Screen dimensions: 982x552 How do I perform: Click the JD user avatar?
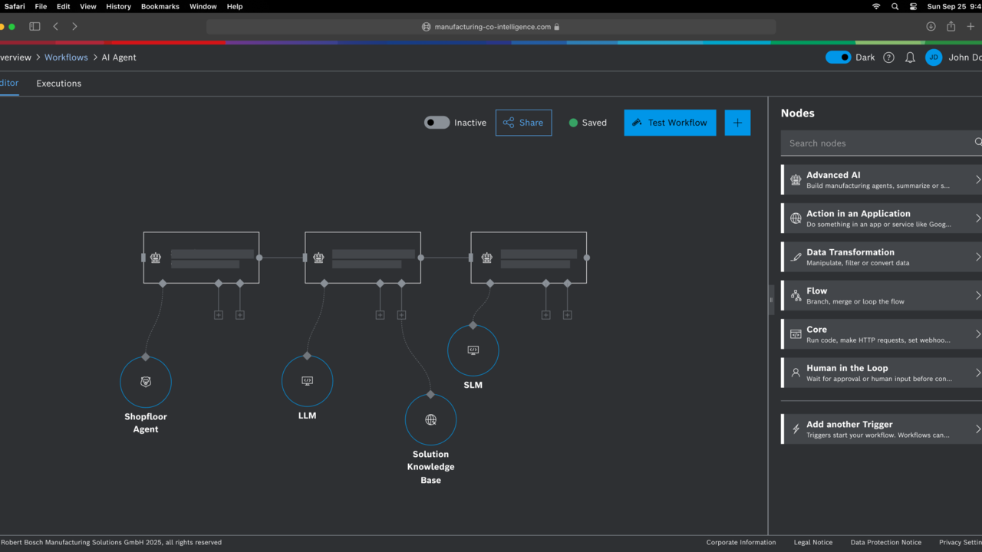pyautogui.click(x=934, y=58)
